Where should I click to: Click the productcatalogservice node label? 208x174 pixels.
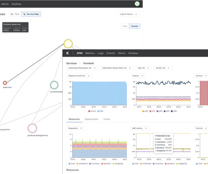tap(38, 135)
